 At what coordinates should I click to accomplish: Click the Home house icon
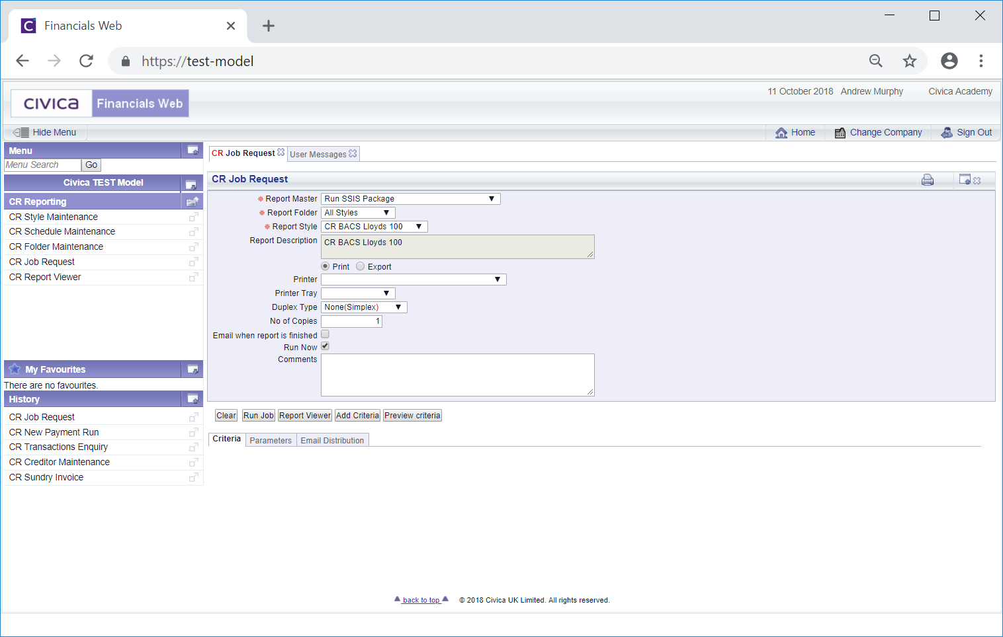(x=781, y=133)
